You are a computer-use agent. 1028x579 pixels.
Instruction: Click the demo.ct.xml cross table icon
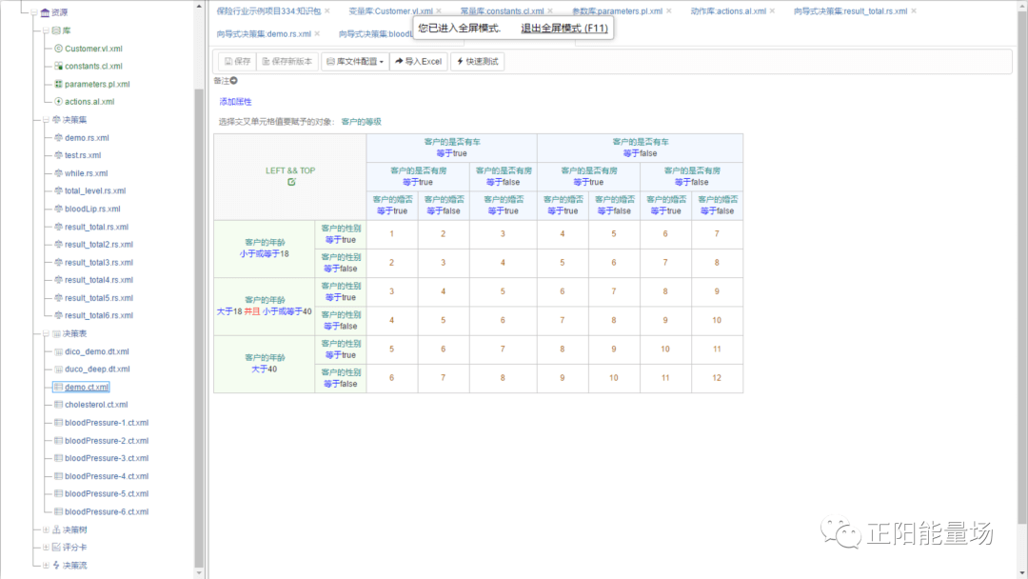pos(58,387)
